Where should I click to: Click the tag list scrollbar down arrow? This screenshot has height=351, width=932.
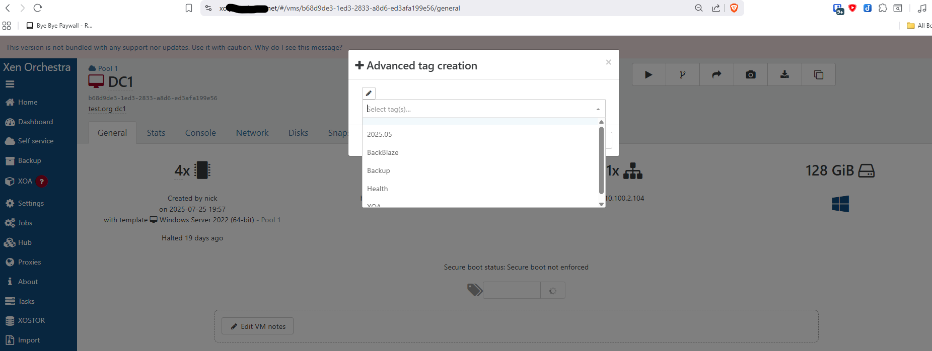pos(601,204)
